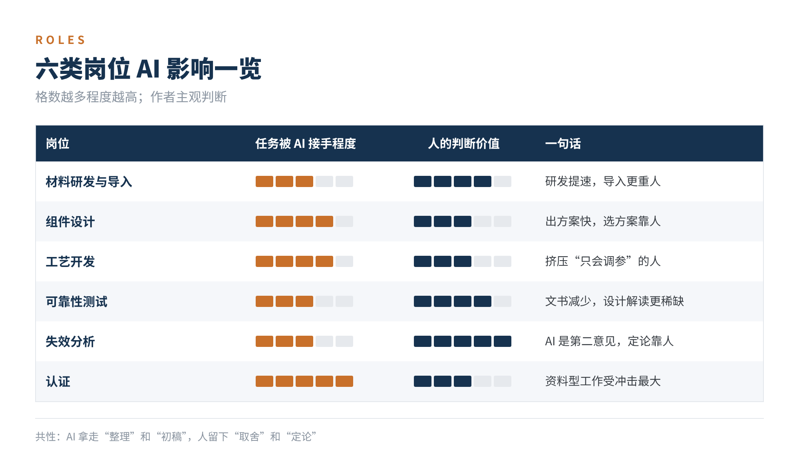Click the 岗位 column header
The height and width of the screenshot is (466, 799).
click(58, 143)
